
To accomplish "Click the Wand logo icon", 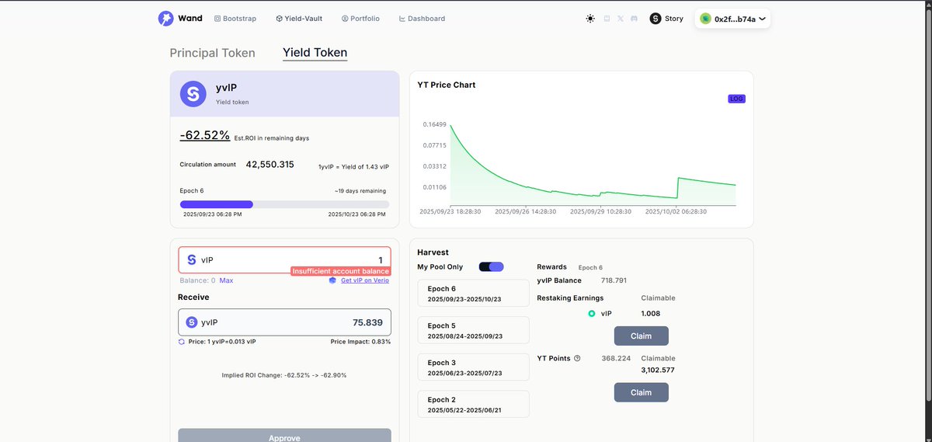I will click(x=166, y=18).
